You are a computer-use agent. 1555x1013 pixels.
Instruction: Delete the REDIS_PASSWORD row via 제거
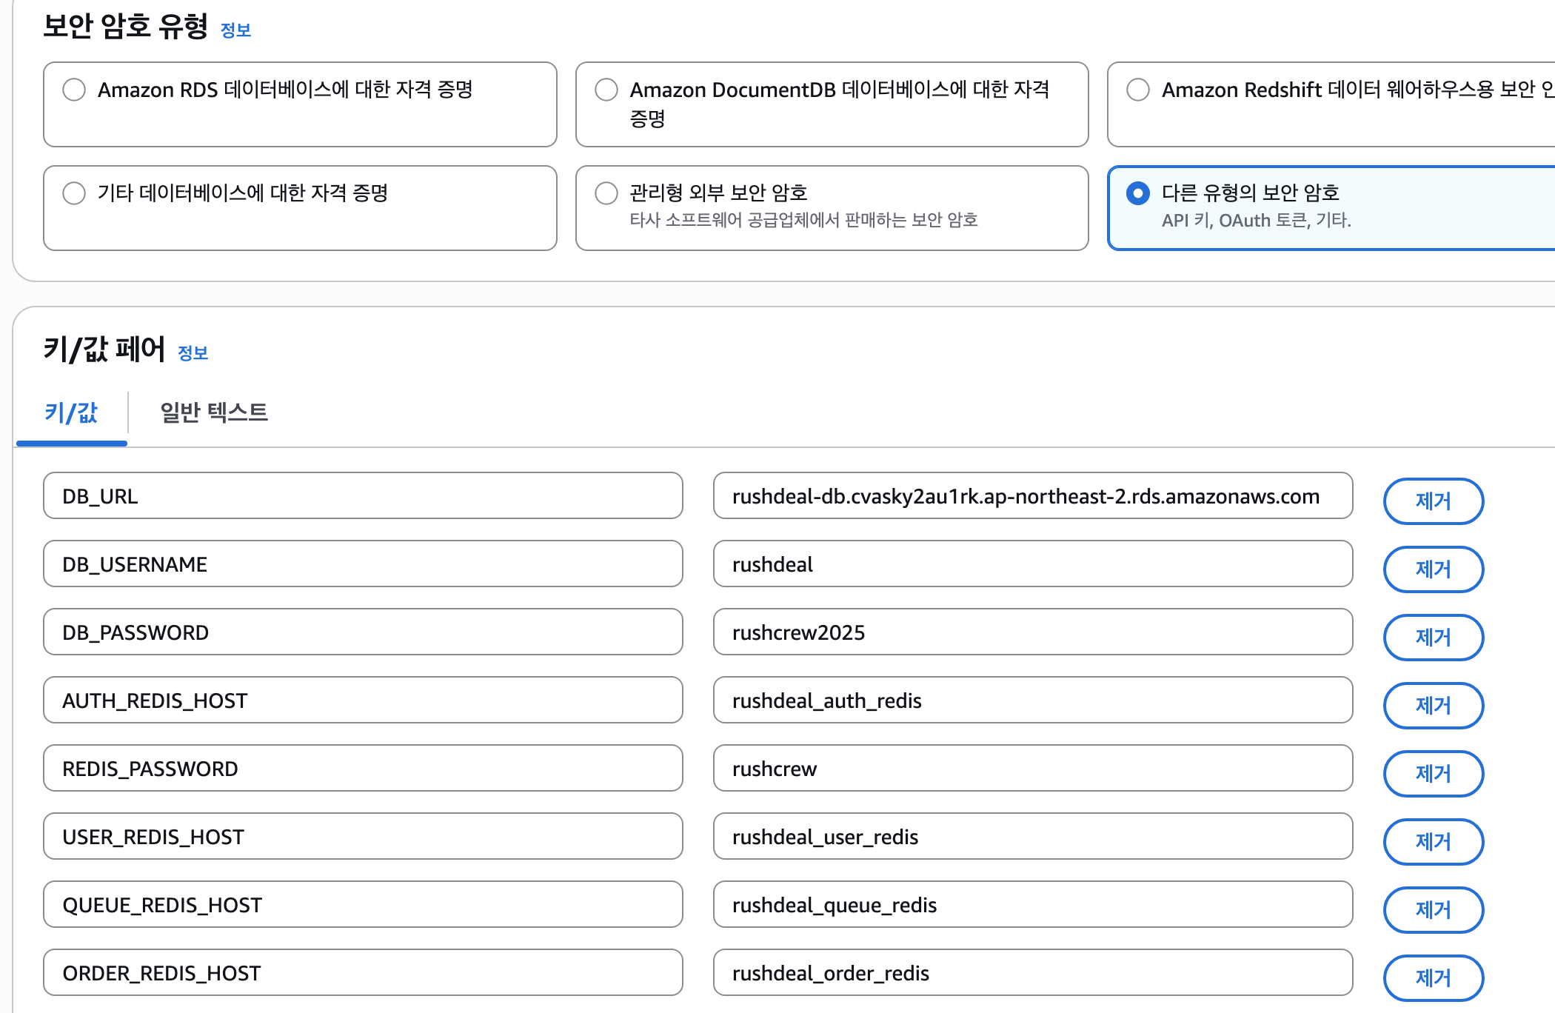[1433, 774]
